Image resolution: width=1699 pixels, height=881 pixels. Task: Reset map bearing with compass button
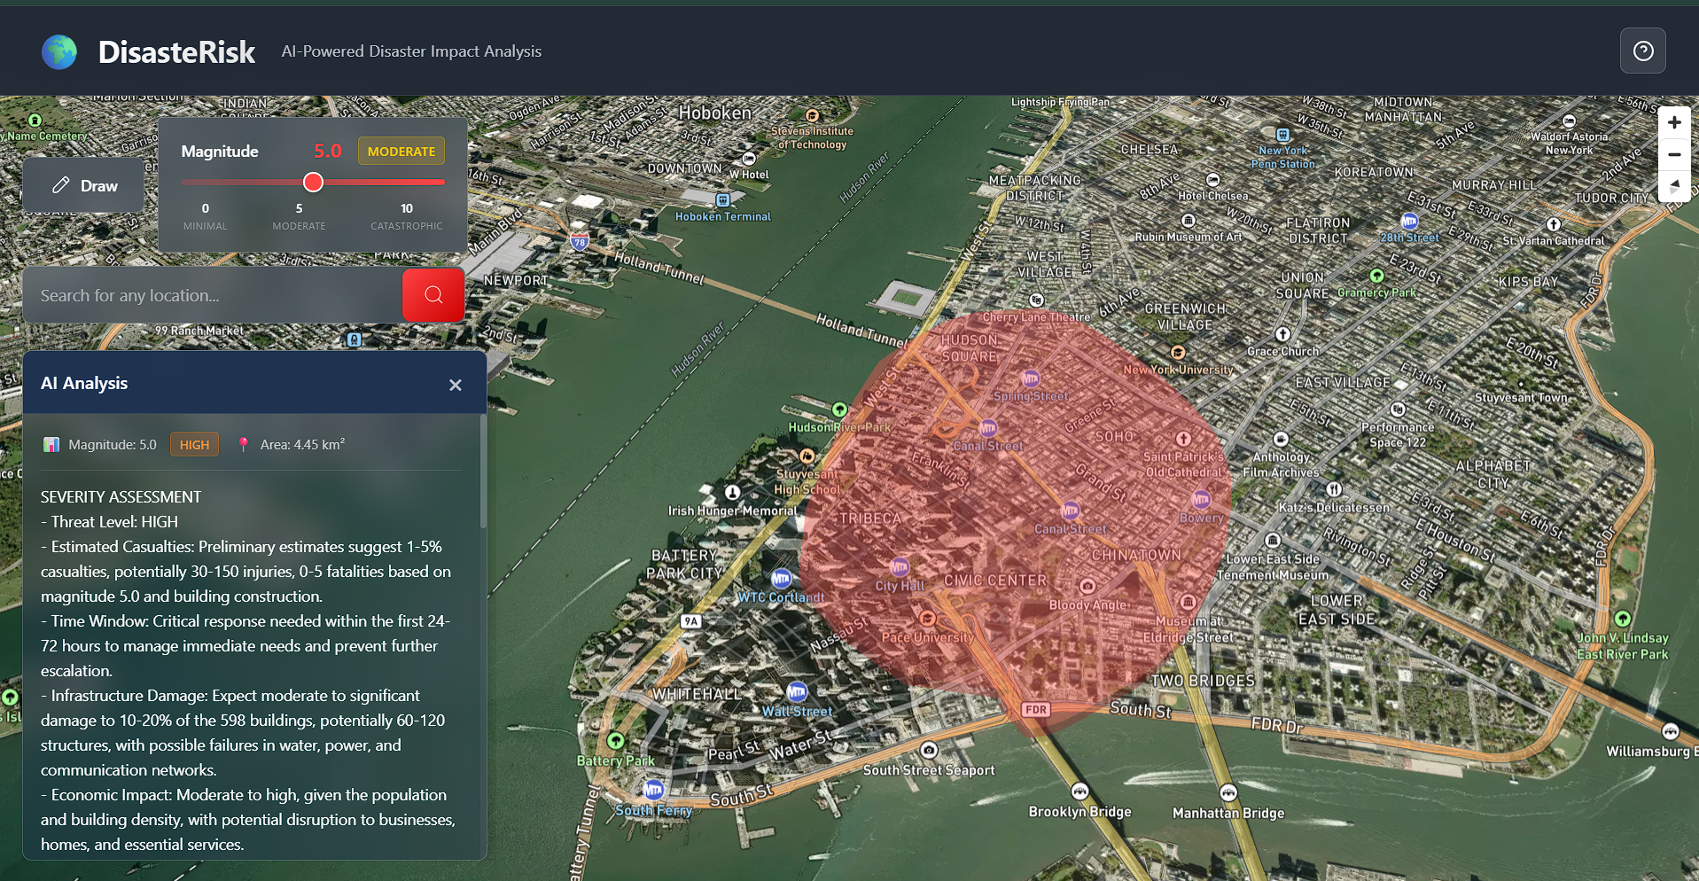pos(1673,187)
